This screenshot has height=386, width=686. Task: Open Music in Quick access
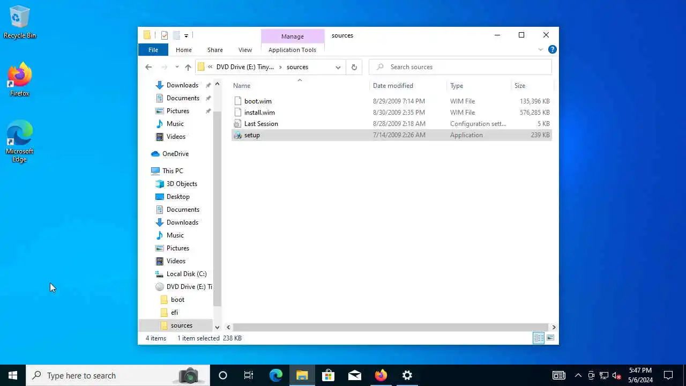[175, 124]
